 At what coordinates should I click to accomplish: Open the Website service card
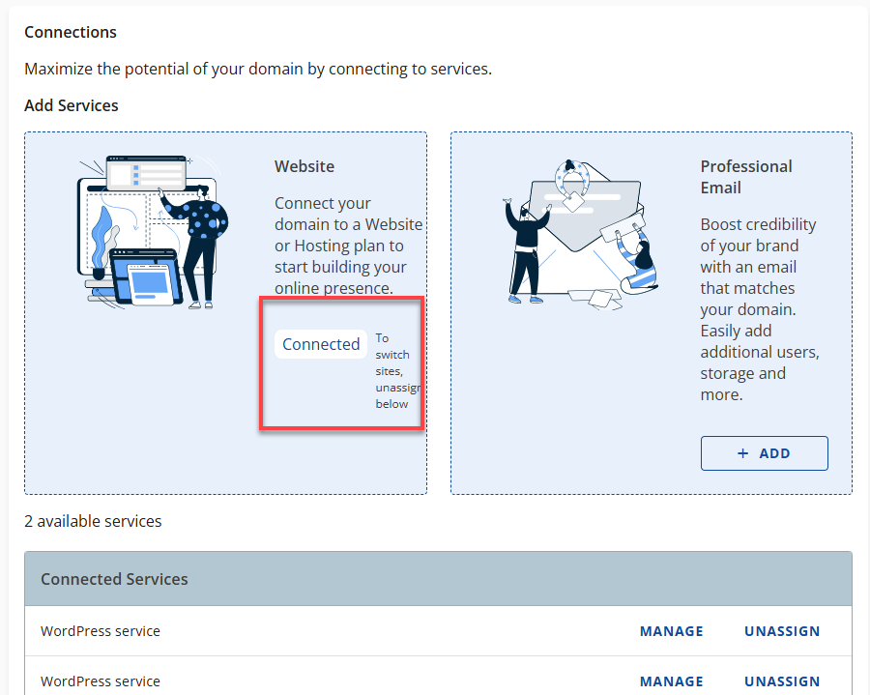tap(225, 311)
